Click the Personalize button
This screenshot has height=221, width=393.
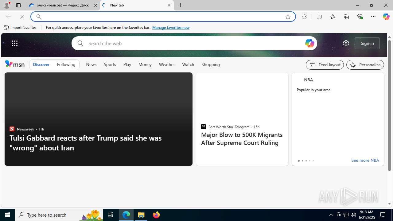[365, 65]
